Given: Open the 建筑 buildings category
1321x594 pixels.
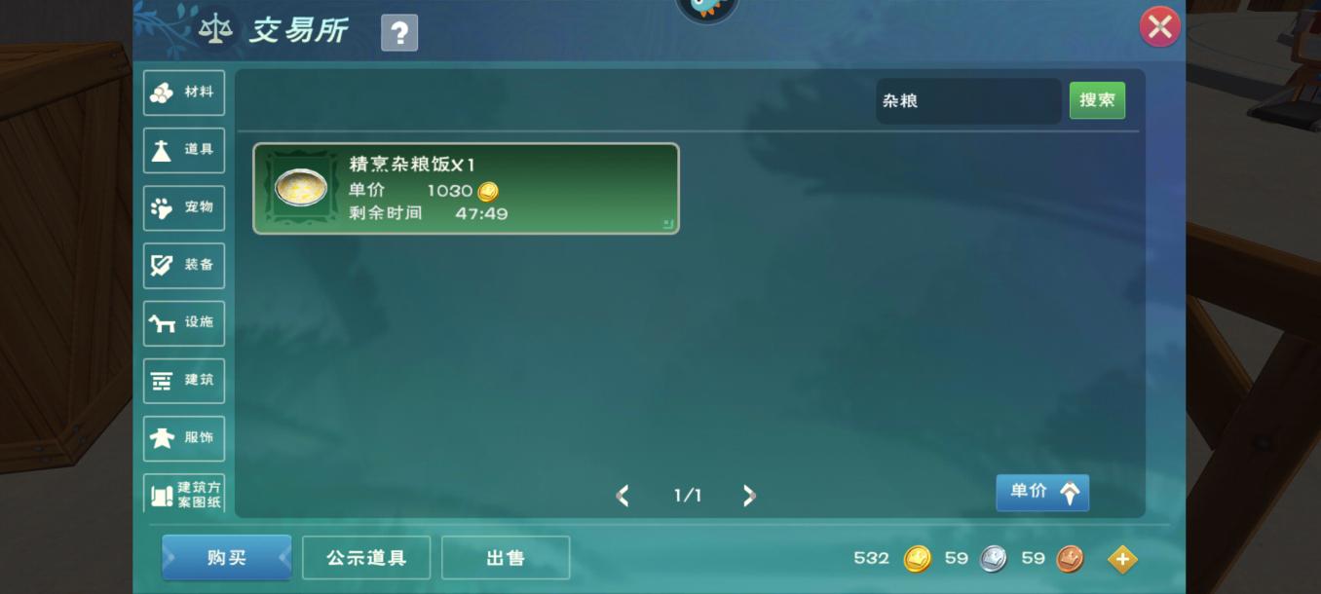Looking at the screenshot, I should pos(184,380).
